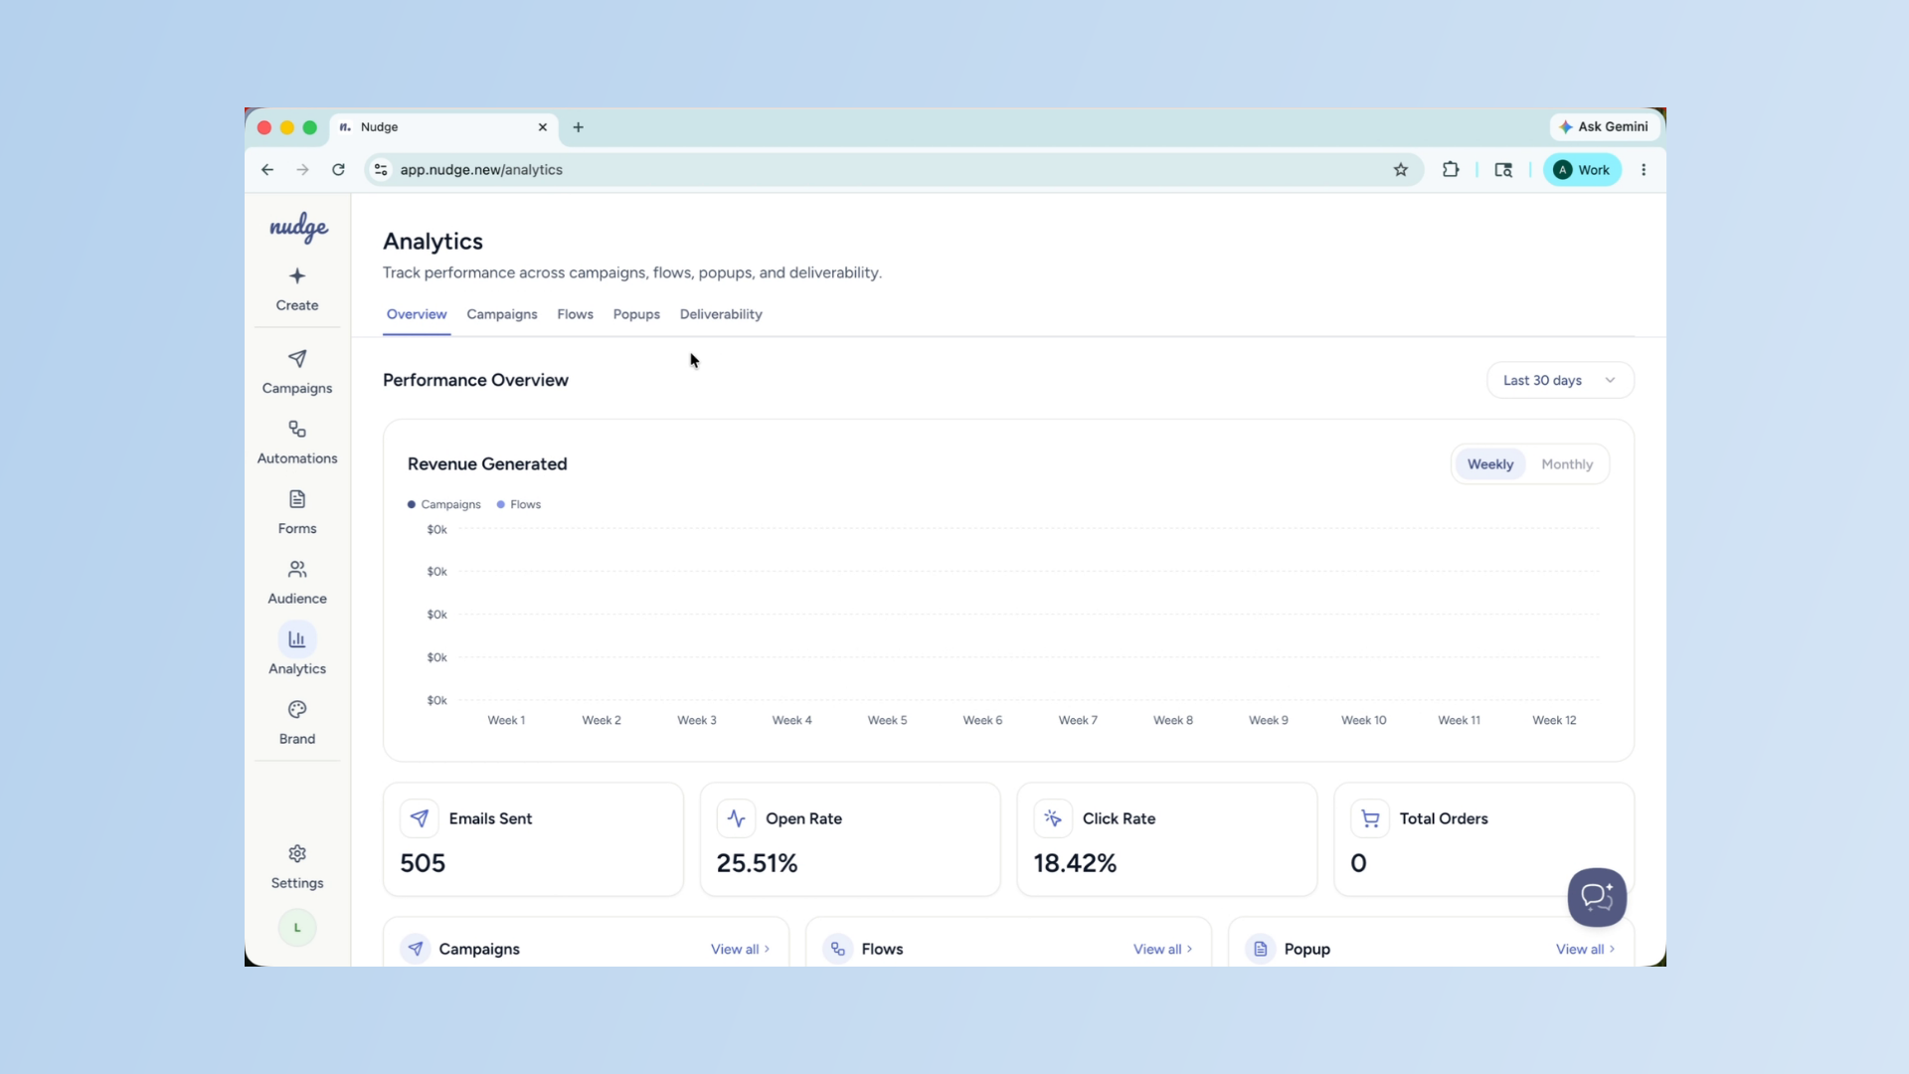Open the chat support bubble
This screenshot has width=1909, height=1074.
pos(1597,897)
